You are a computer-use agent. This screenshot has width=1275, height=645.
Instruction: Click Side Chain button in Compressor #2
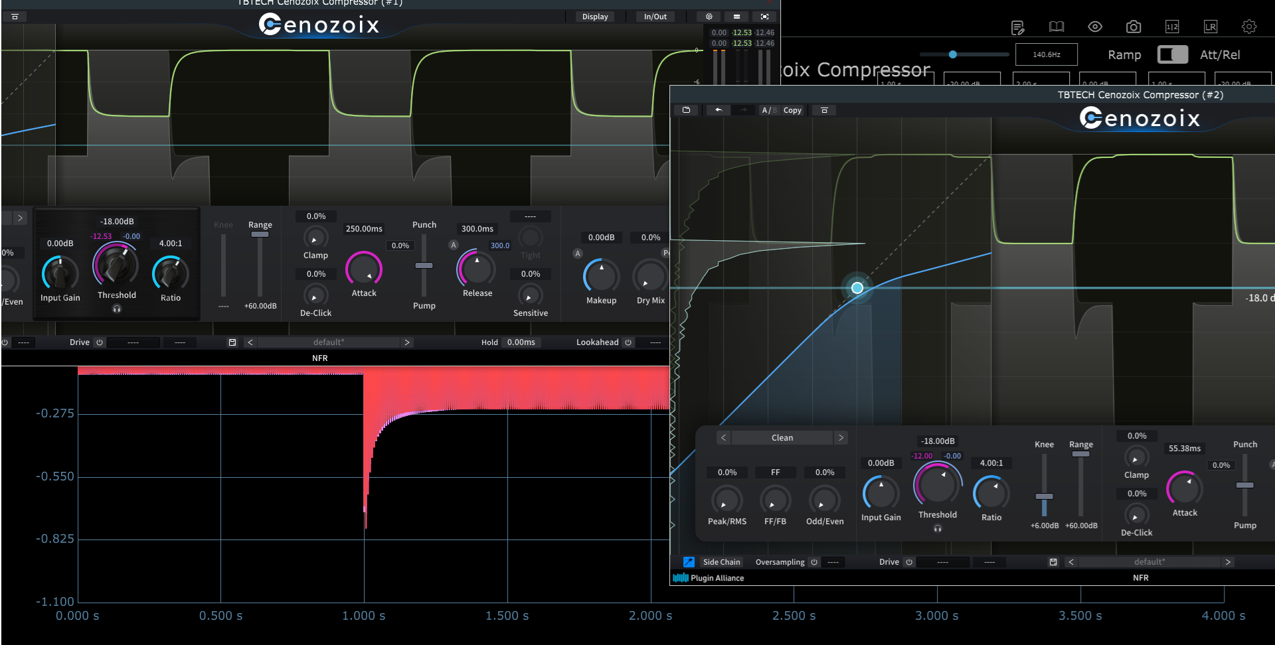coord(721,562)
